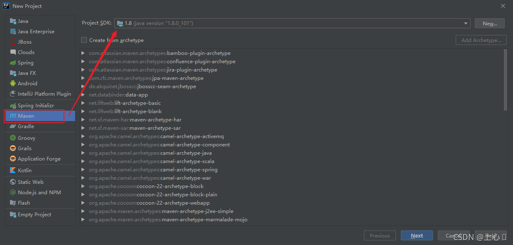Select camel-archetype-component text
The height and width of the screenshot is (245, 513).
tap(195, 144)
